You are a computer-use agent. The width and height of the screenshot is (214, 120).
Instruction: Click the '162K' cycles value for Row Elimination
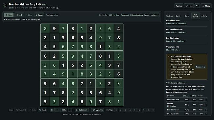click(x=187, y=100)
